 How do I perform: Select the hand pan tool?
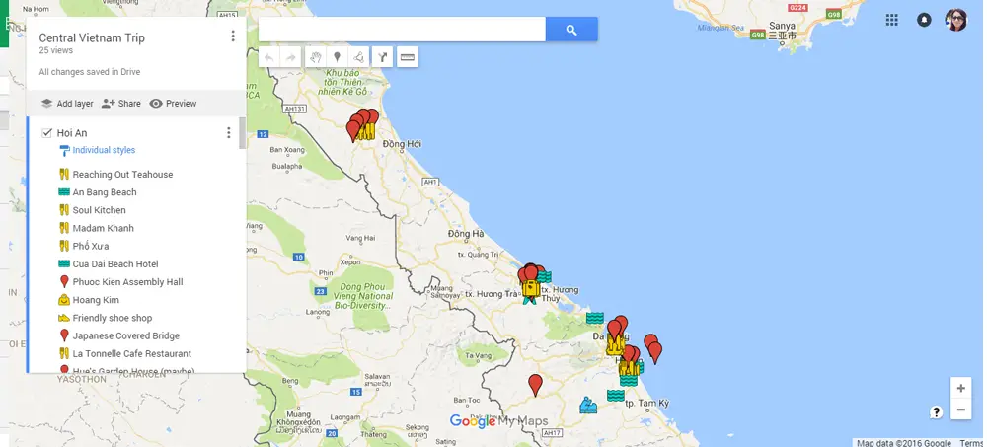coord(316,57)
